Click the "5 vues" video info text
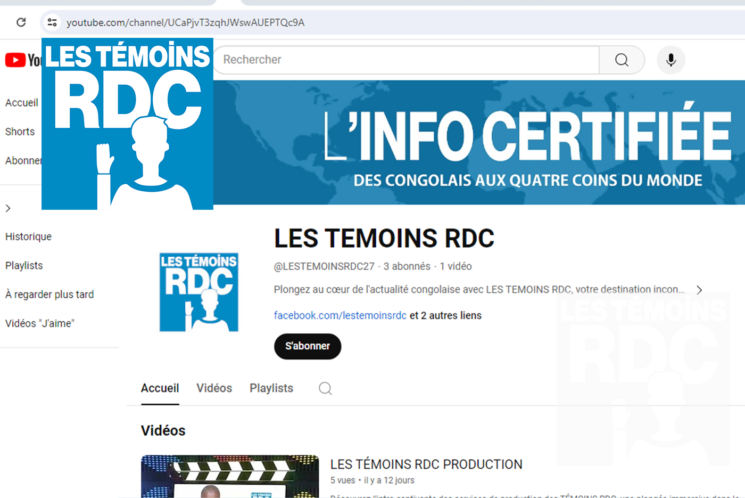The height and width of the screenshot is (498, 745). tap(343, 480)
